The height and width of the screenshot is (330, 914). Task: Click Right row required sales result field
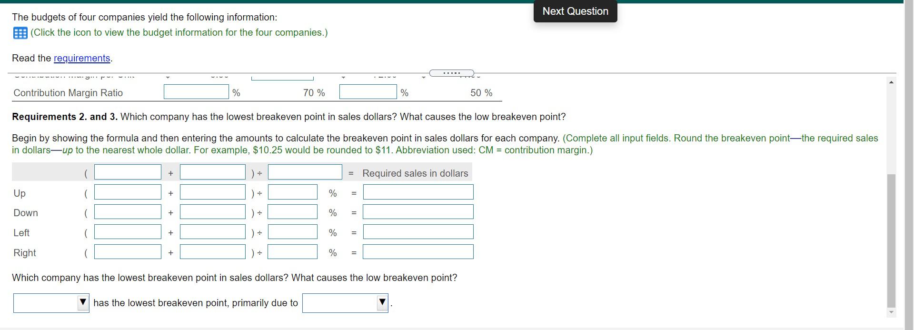coord(418,252)
